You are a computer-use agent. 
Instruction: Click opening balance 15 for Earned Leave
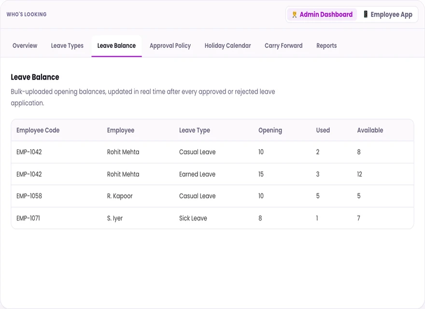click(x=261, y=174)
